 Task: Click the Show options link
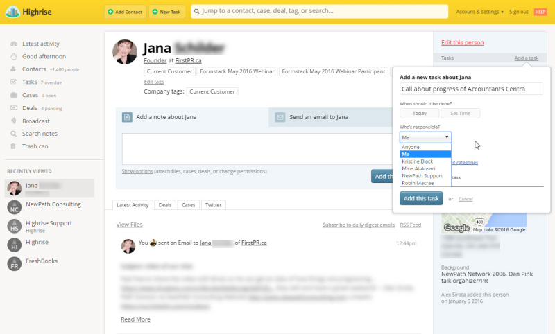point(137,171)
